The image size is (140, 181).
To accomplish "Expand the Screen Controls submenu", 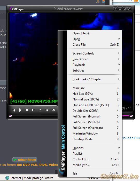I will (94, 53).
